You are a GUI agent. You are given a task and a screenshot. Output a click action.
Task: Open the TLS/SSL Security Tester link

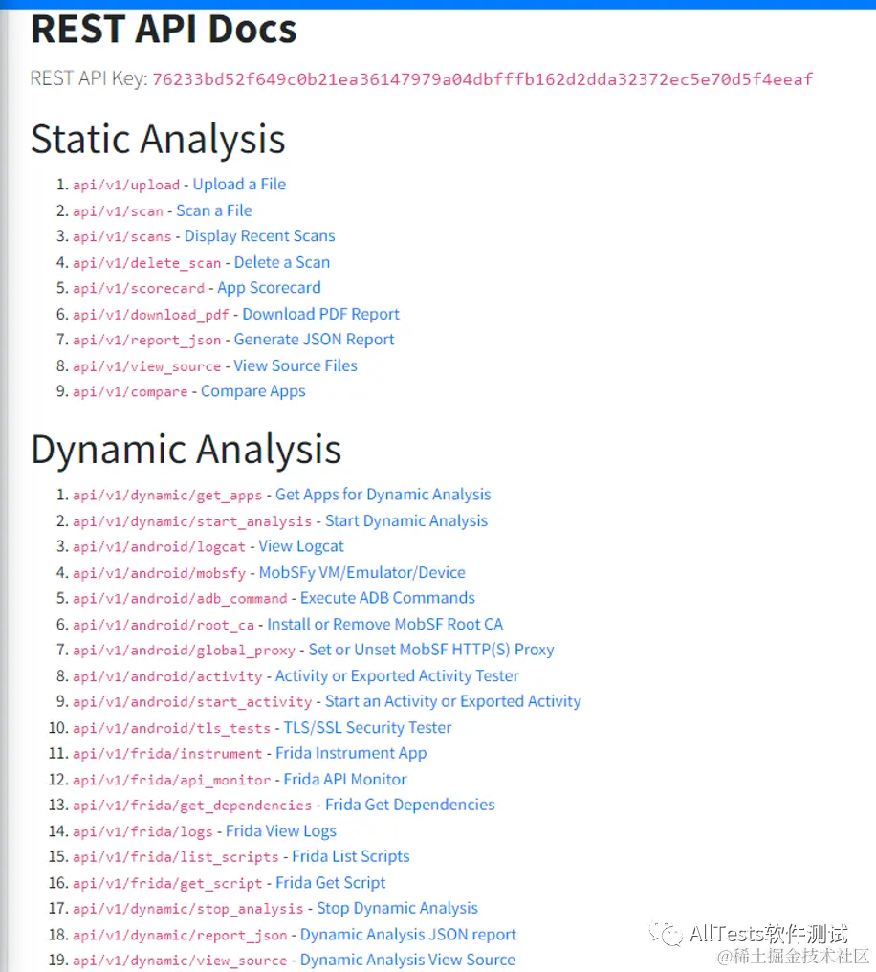click(367, 727)
